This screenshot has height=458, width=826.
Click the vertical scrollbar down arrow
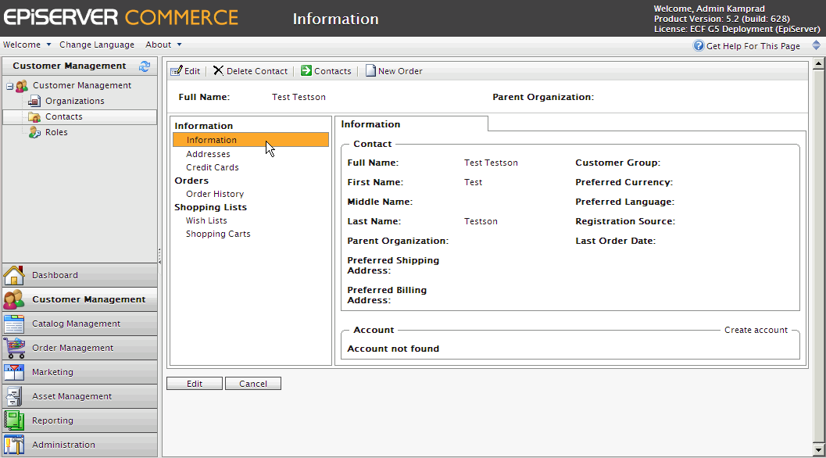[818, 451]
